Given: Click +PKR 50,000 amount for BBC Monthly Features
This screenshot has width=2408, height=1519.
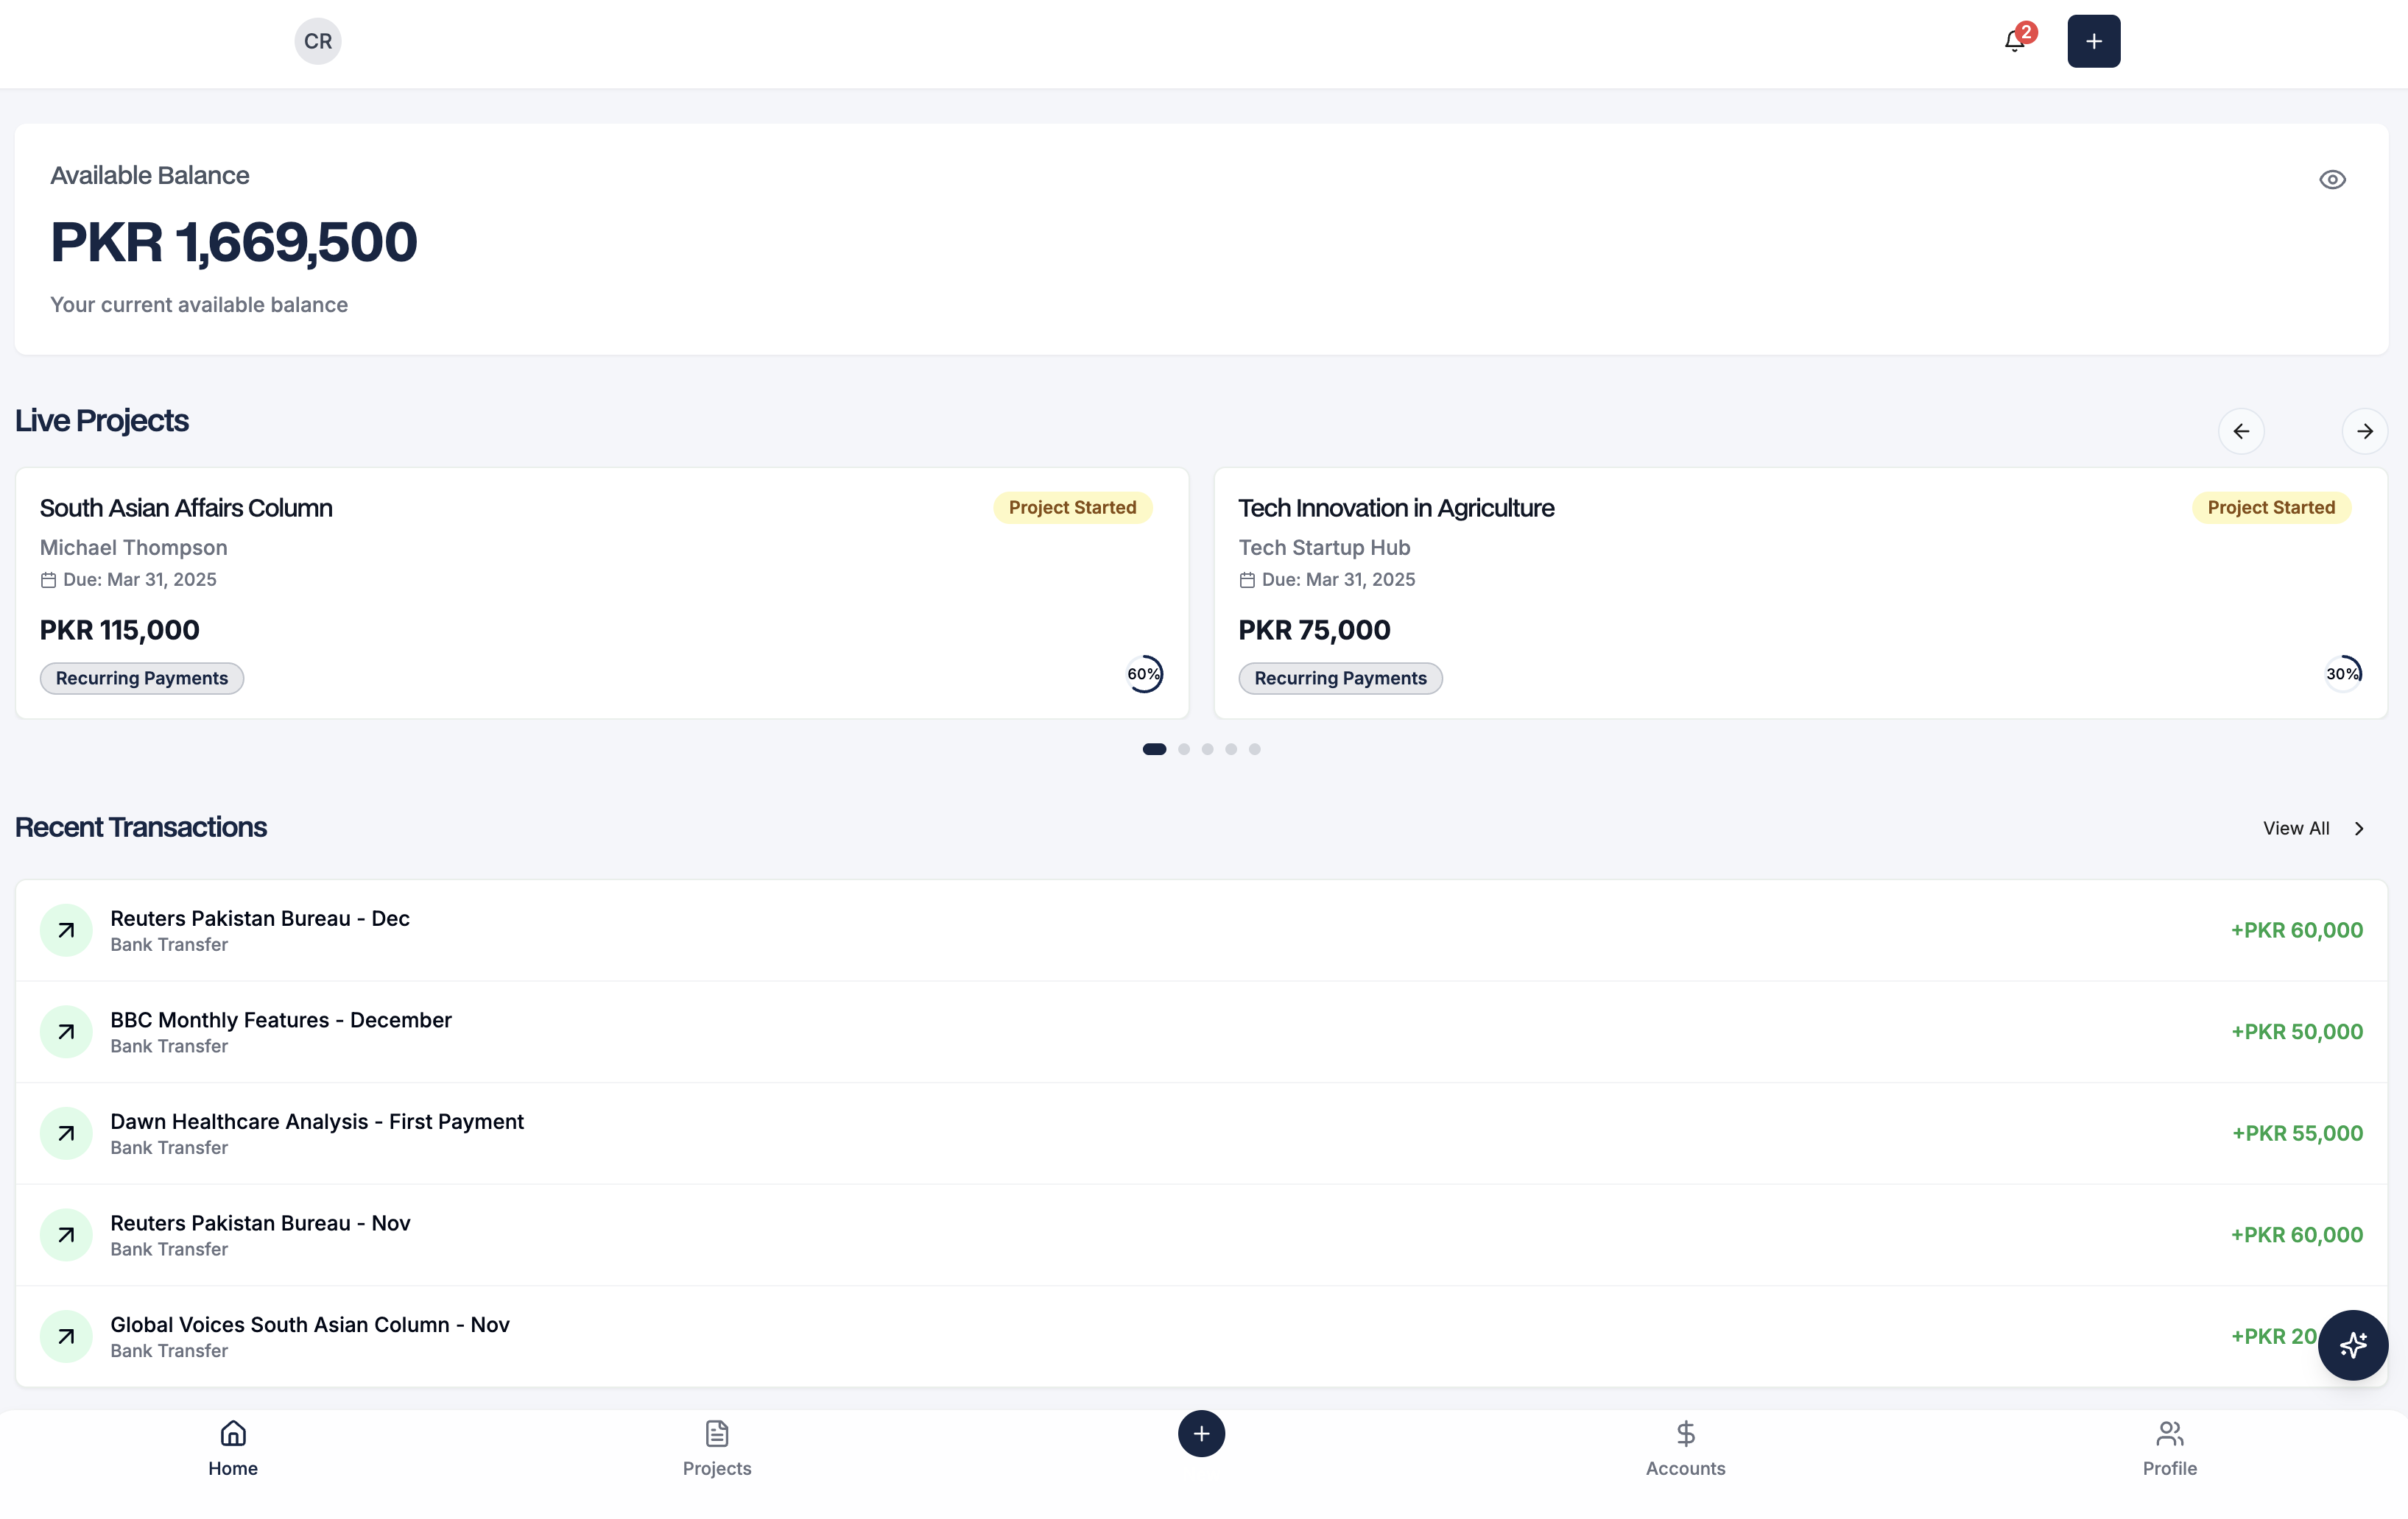Looking at the screenshot, I should pyautogui.click(x=2297, y=1033).
